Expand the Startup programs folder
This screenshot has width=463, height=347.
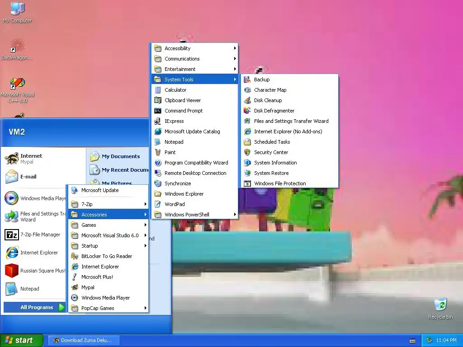[109, 246]
